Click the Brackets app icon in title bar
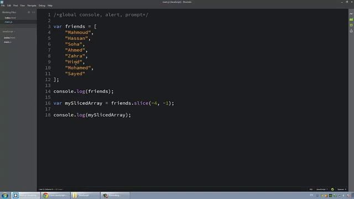Screen dimensions: 354x199 pos(2,2)
